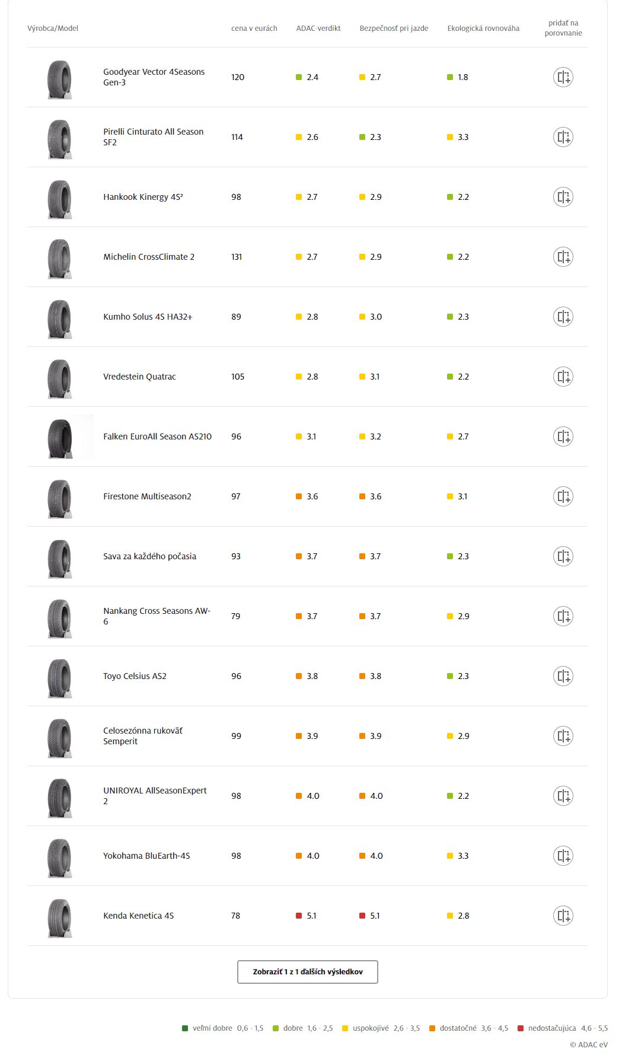Screen dimensions: 619x1055
Task: Click compare icon for Toyo Celsius AS2
Action: click(x=563, y=676)
